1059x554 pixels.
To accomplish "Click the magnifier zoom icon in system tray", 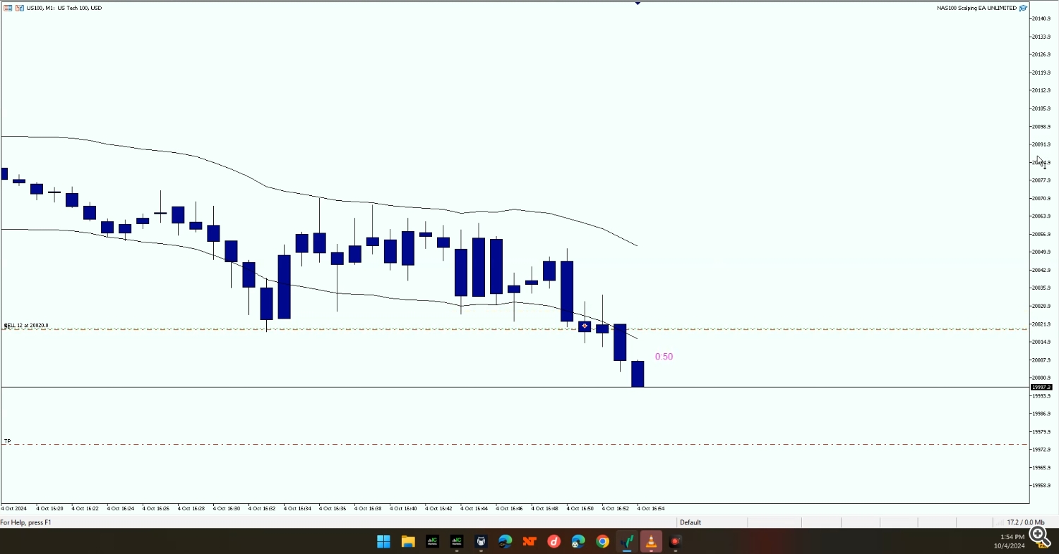I will (1039, 536).
